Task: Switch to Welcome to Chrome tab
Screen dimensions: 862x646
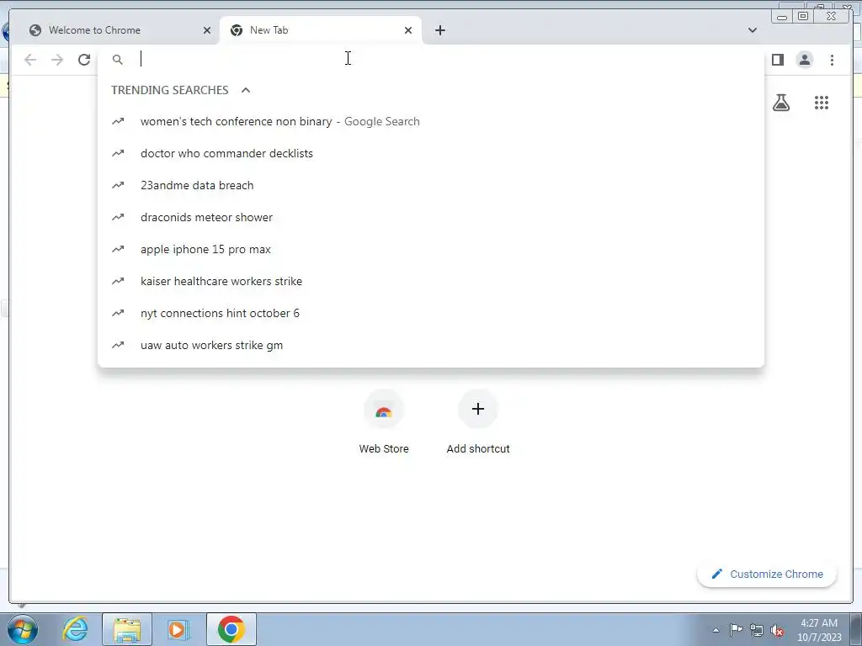Action: (114, 30)
